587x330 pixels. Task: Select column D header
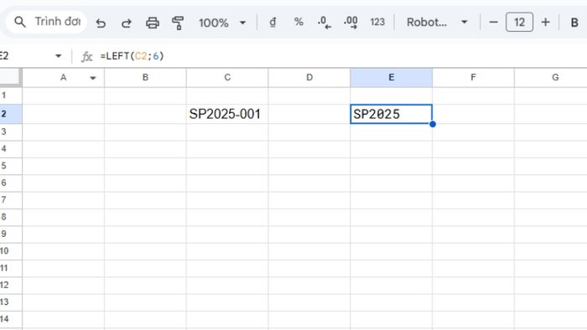click(309, 78)
